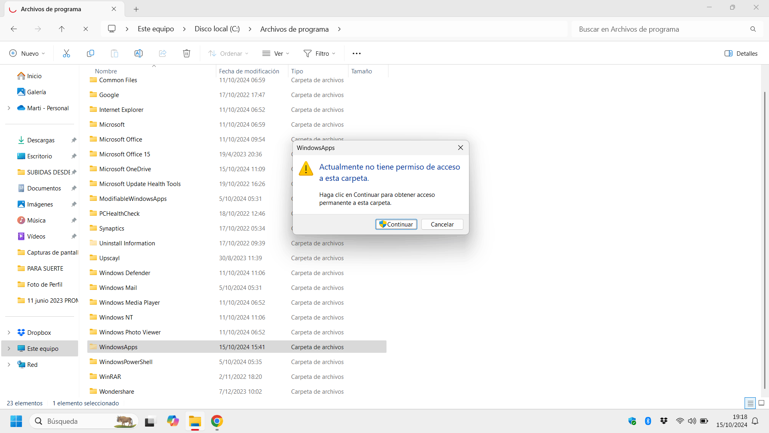Open the three-dots more options menu
Viewport: 769px width, 433px height.
pyautogui.click(x=356, y=53)
